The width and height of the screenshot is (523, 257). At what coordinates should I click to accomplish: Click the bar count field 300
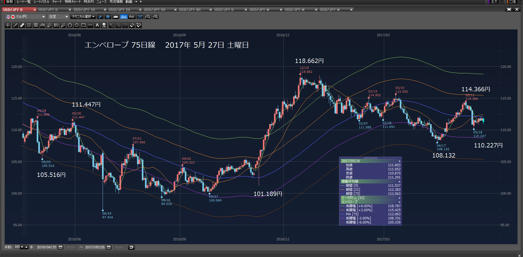click(17, 247)
